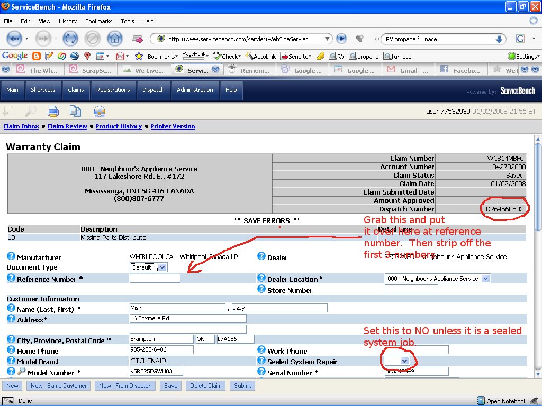Open help icon beside Dealer Location
Image resolution: width=542 pixels, height=406 pixels.
[x=261, y=278]
